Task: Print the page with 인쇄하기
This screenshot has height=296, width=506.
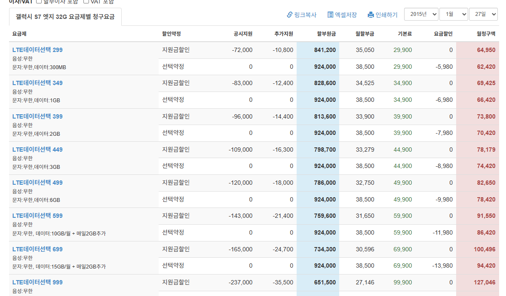Action: pos(383,15)
